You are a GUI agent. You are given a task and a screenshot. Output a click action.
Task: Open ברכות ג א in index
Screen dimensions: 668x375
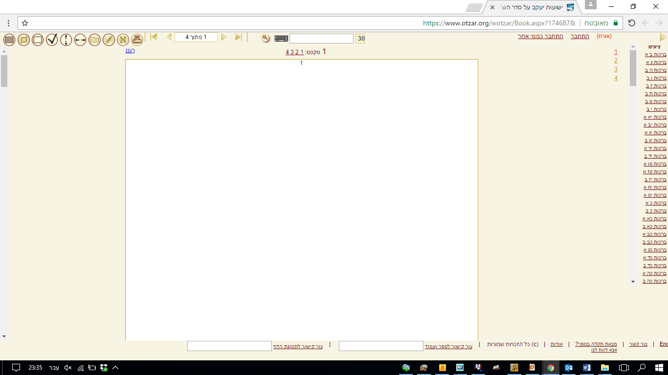[x=656, y=62]
